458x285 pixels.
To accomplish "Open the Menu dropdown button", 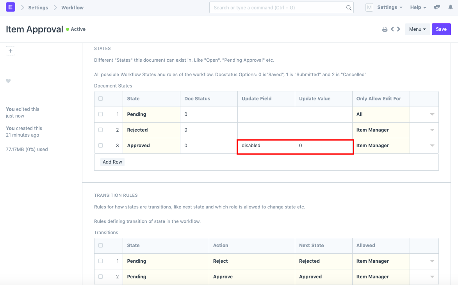I will [417, 29].
